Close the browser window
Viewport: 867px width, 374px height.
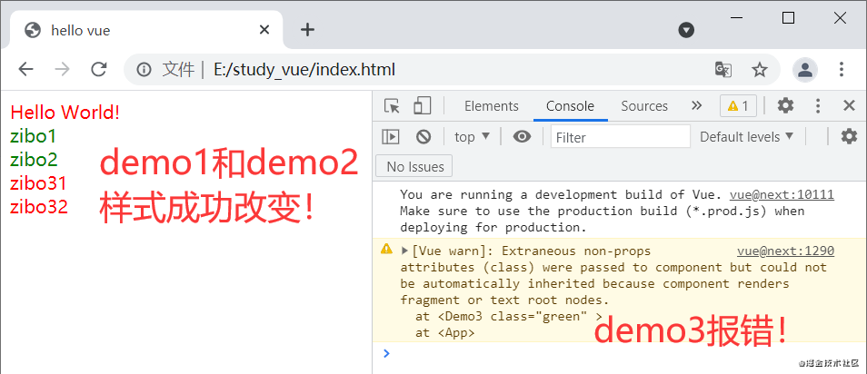tap(840, 18)
